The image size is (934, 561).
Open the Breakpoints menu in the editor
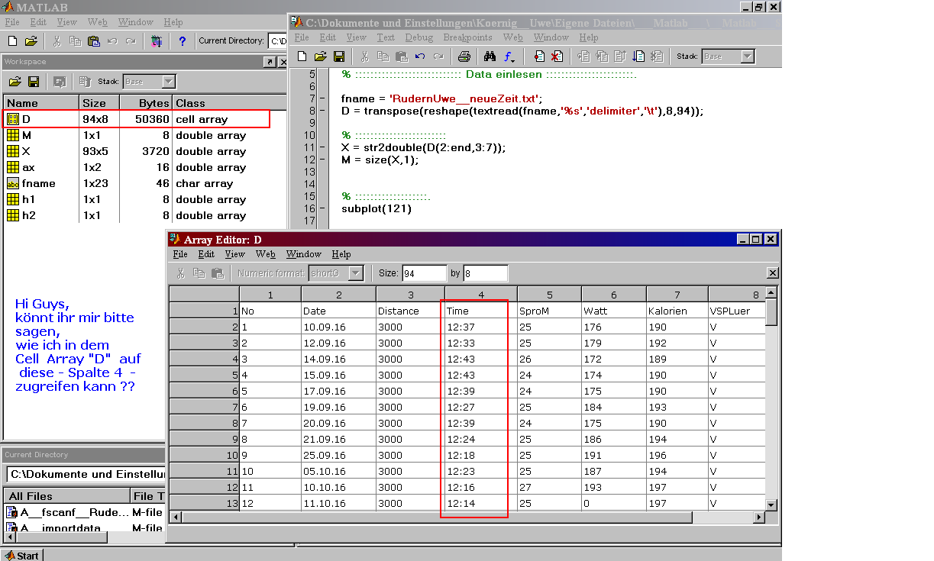click(x=467, y=37)
